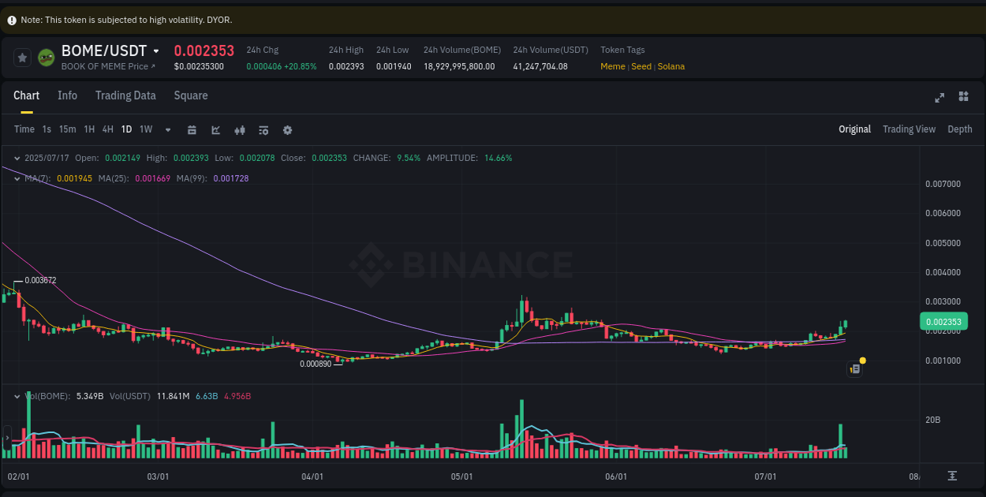Viewport: 986px width, 497px height.
Task: Collapse the Vol(BOME) indicator row
Action: pos(17,396)
